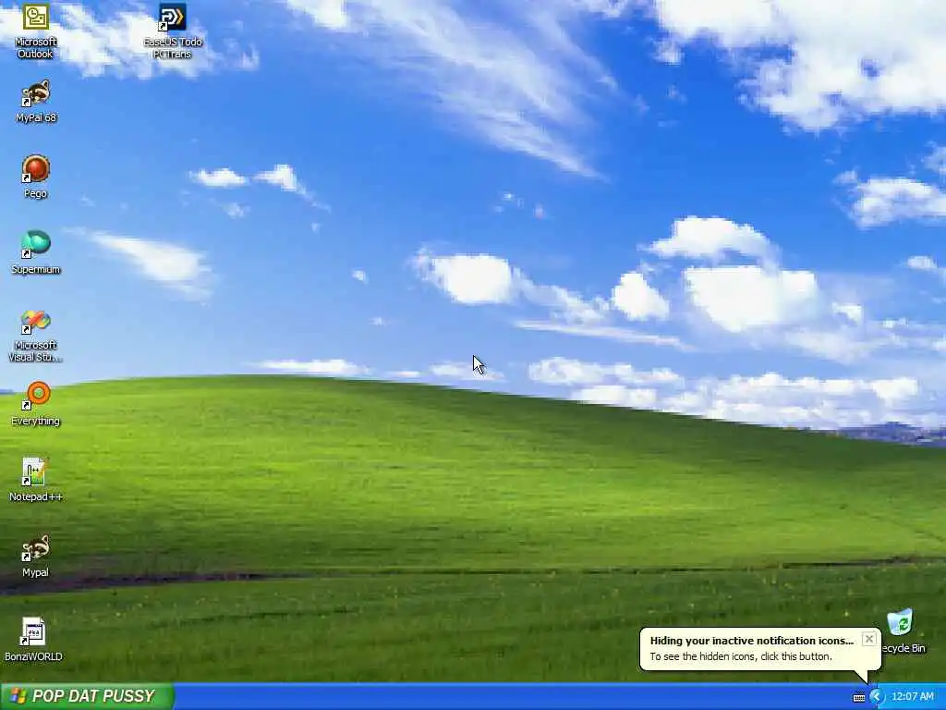This screenshot has width=946, height=710.
Task: Select the Everything search shortcut
Action: [36, 404]
